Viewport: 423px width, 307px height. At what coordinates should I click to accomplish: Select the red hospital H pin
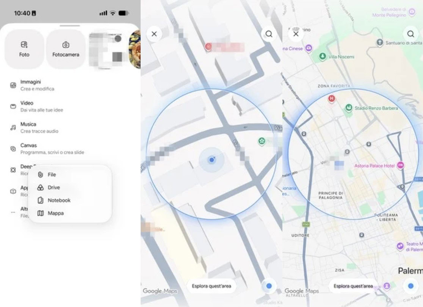pyautogui.click(x=332, y=99)
